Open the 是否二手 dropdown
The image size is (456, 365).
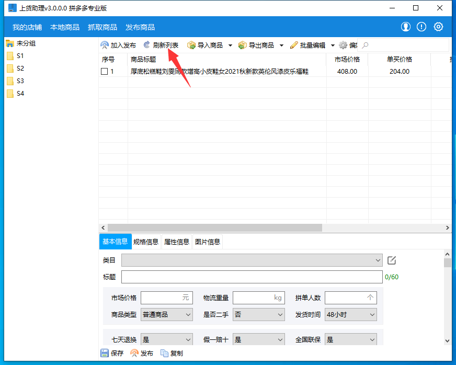[x=259, y=315]
